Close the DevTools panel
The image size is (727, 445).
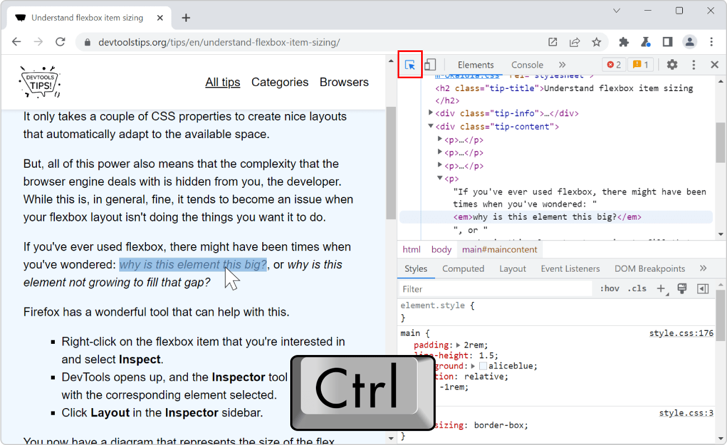[x=714, y=65]
